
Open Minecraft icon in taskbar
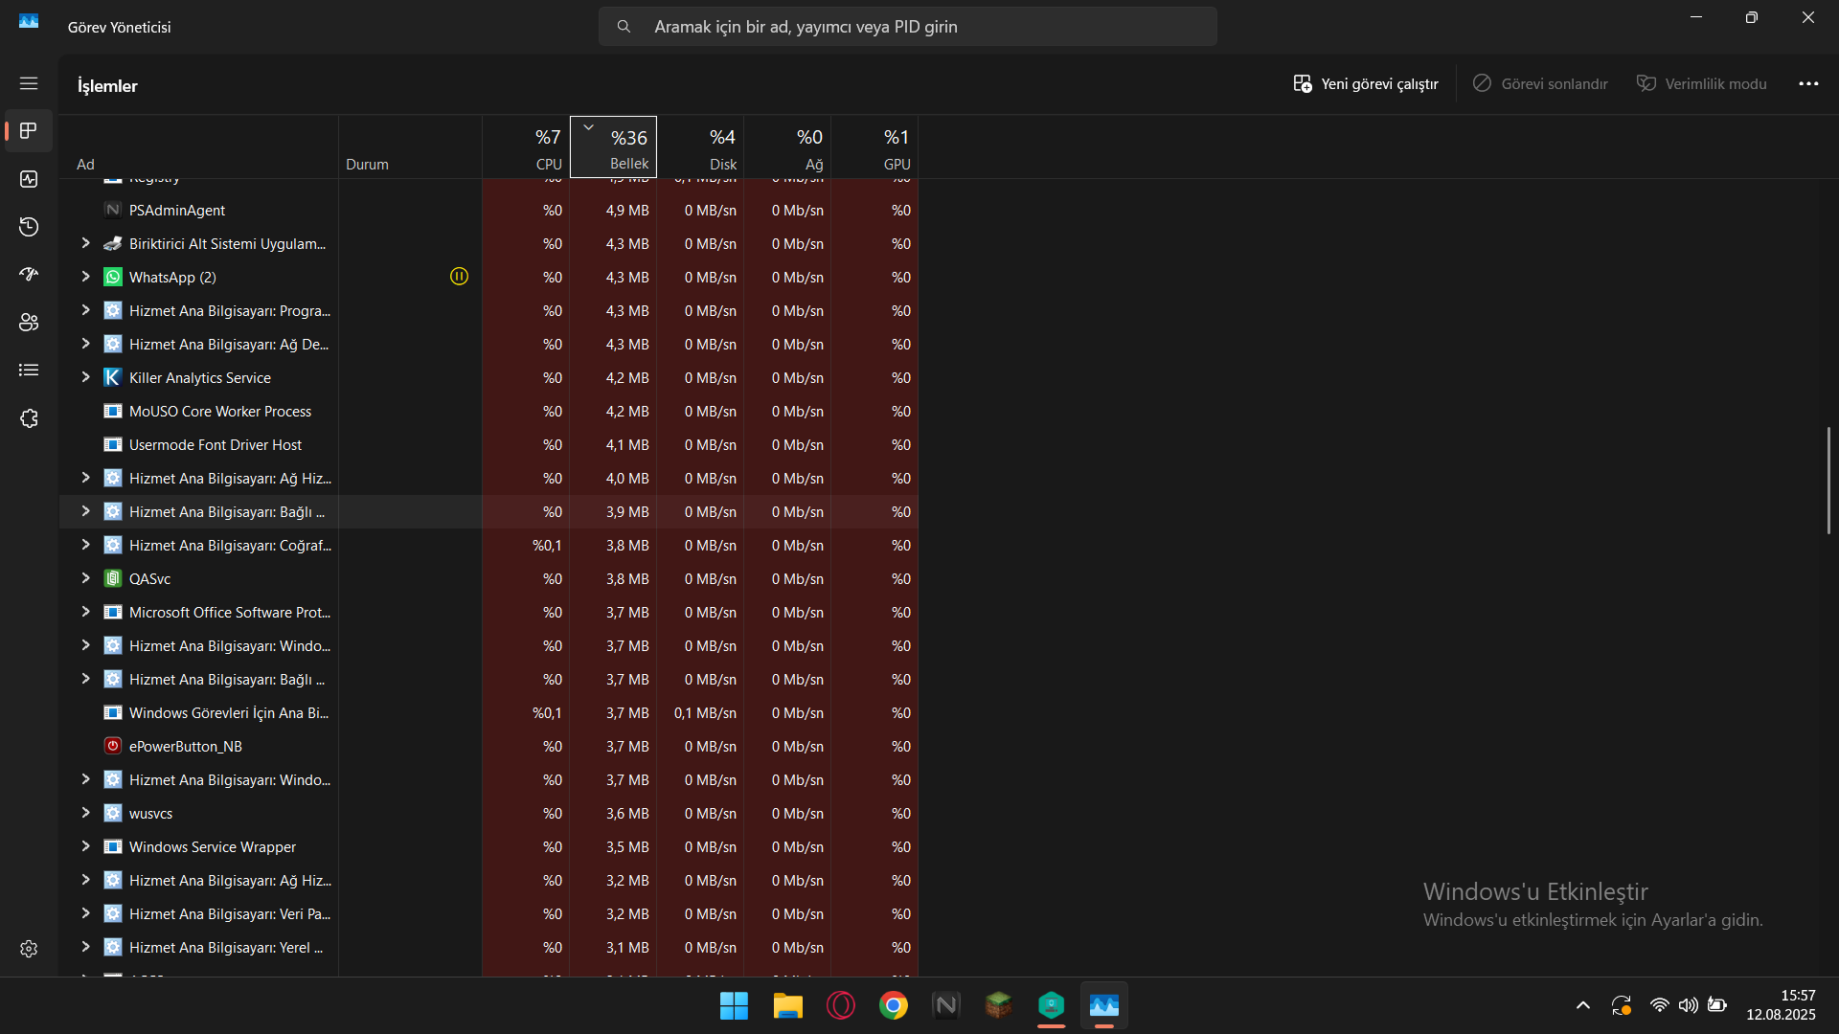(x=999, y=1006)
